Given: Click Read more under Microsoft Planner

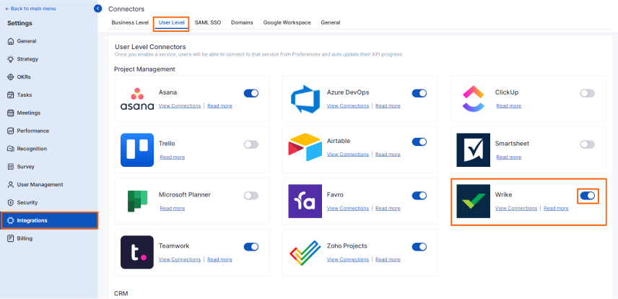Looking at the screenshot, I should pyautogui.click(x=173, y=208).
